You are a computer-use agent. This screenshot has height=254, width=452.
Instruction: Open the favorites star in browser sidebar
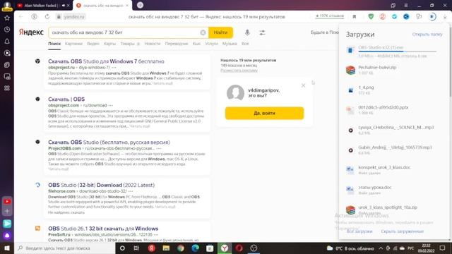pos(7,18)
